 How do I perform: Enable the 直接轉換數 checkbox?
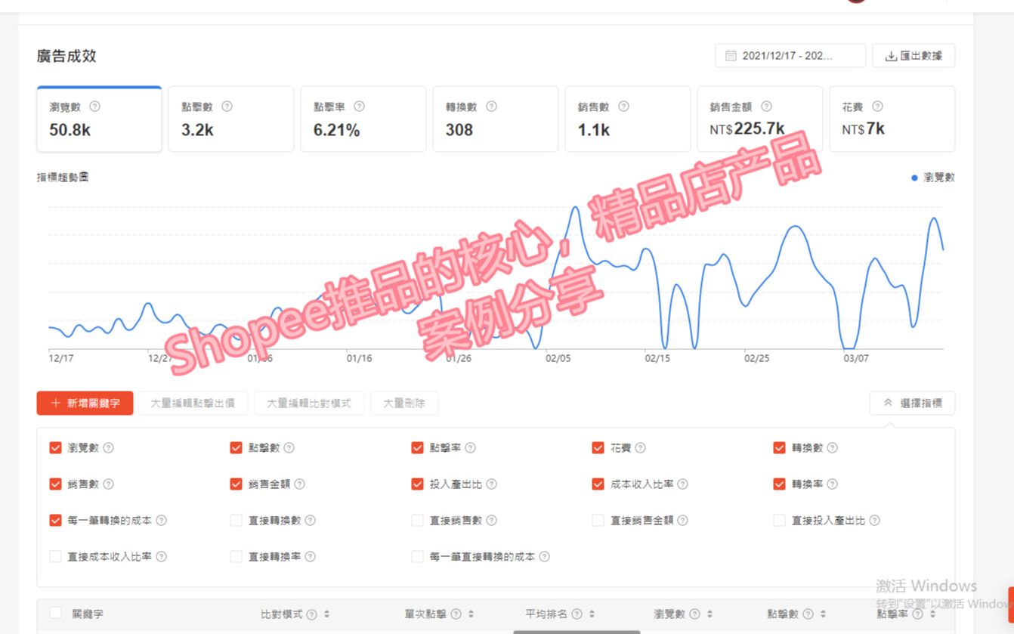236,521
